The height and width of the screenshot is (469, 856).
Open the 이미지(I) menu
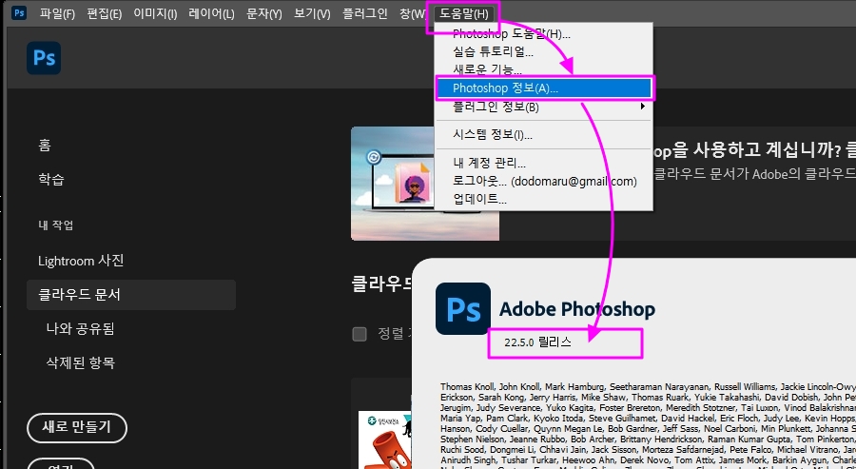tap(155, 13)
